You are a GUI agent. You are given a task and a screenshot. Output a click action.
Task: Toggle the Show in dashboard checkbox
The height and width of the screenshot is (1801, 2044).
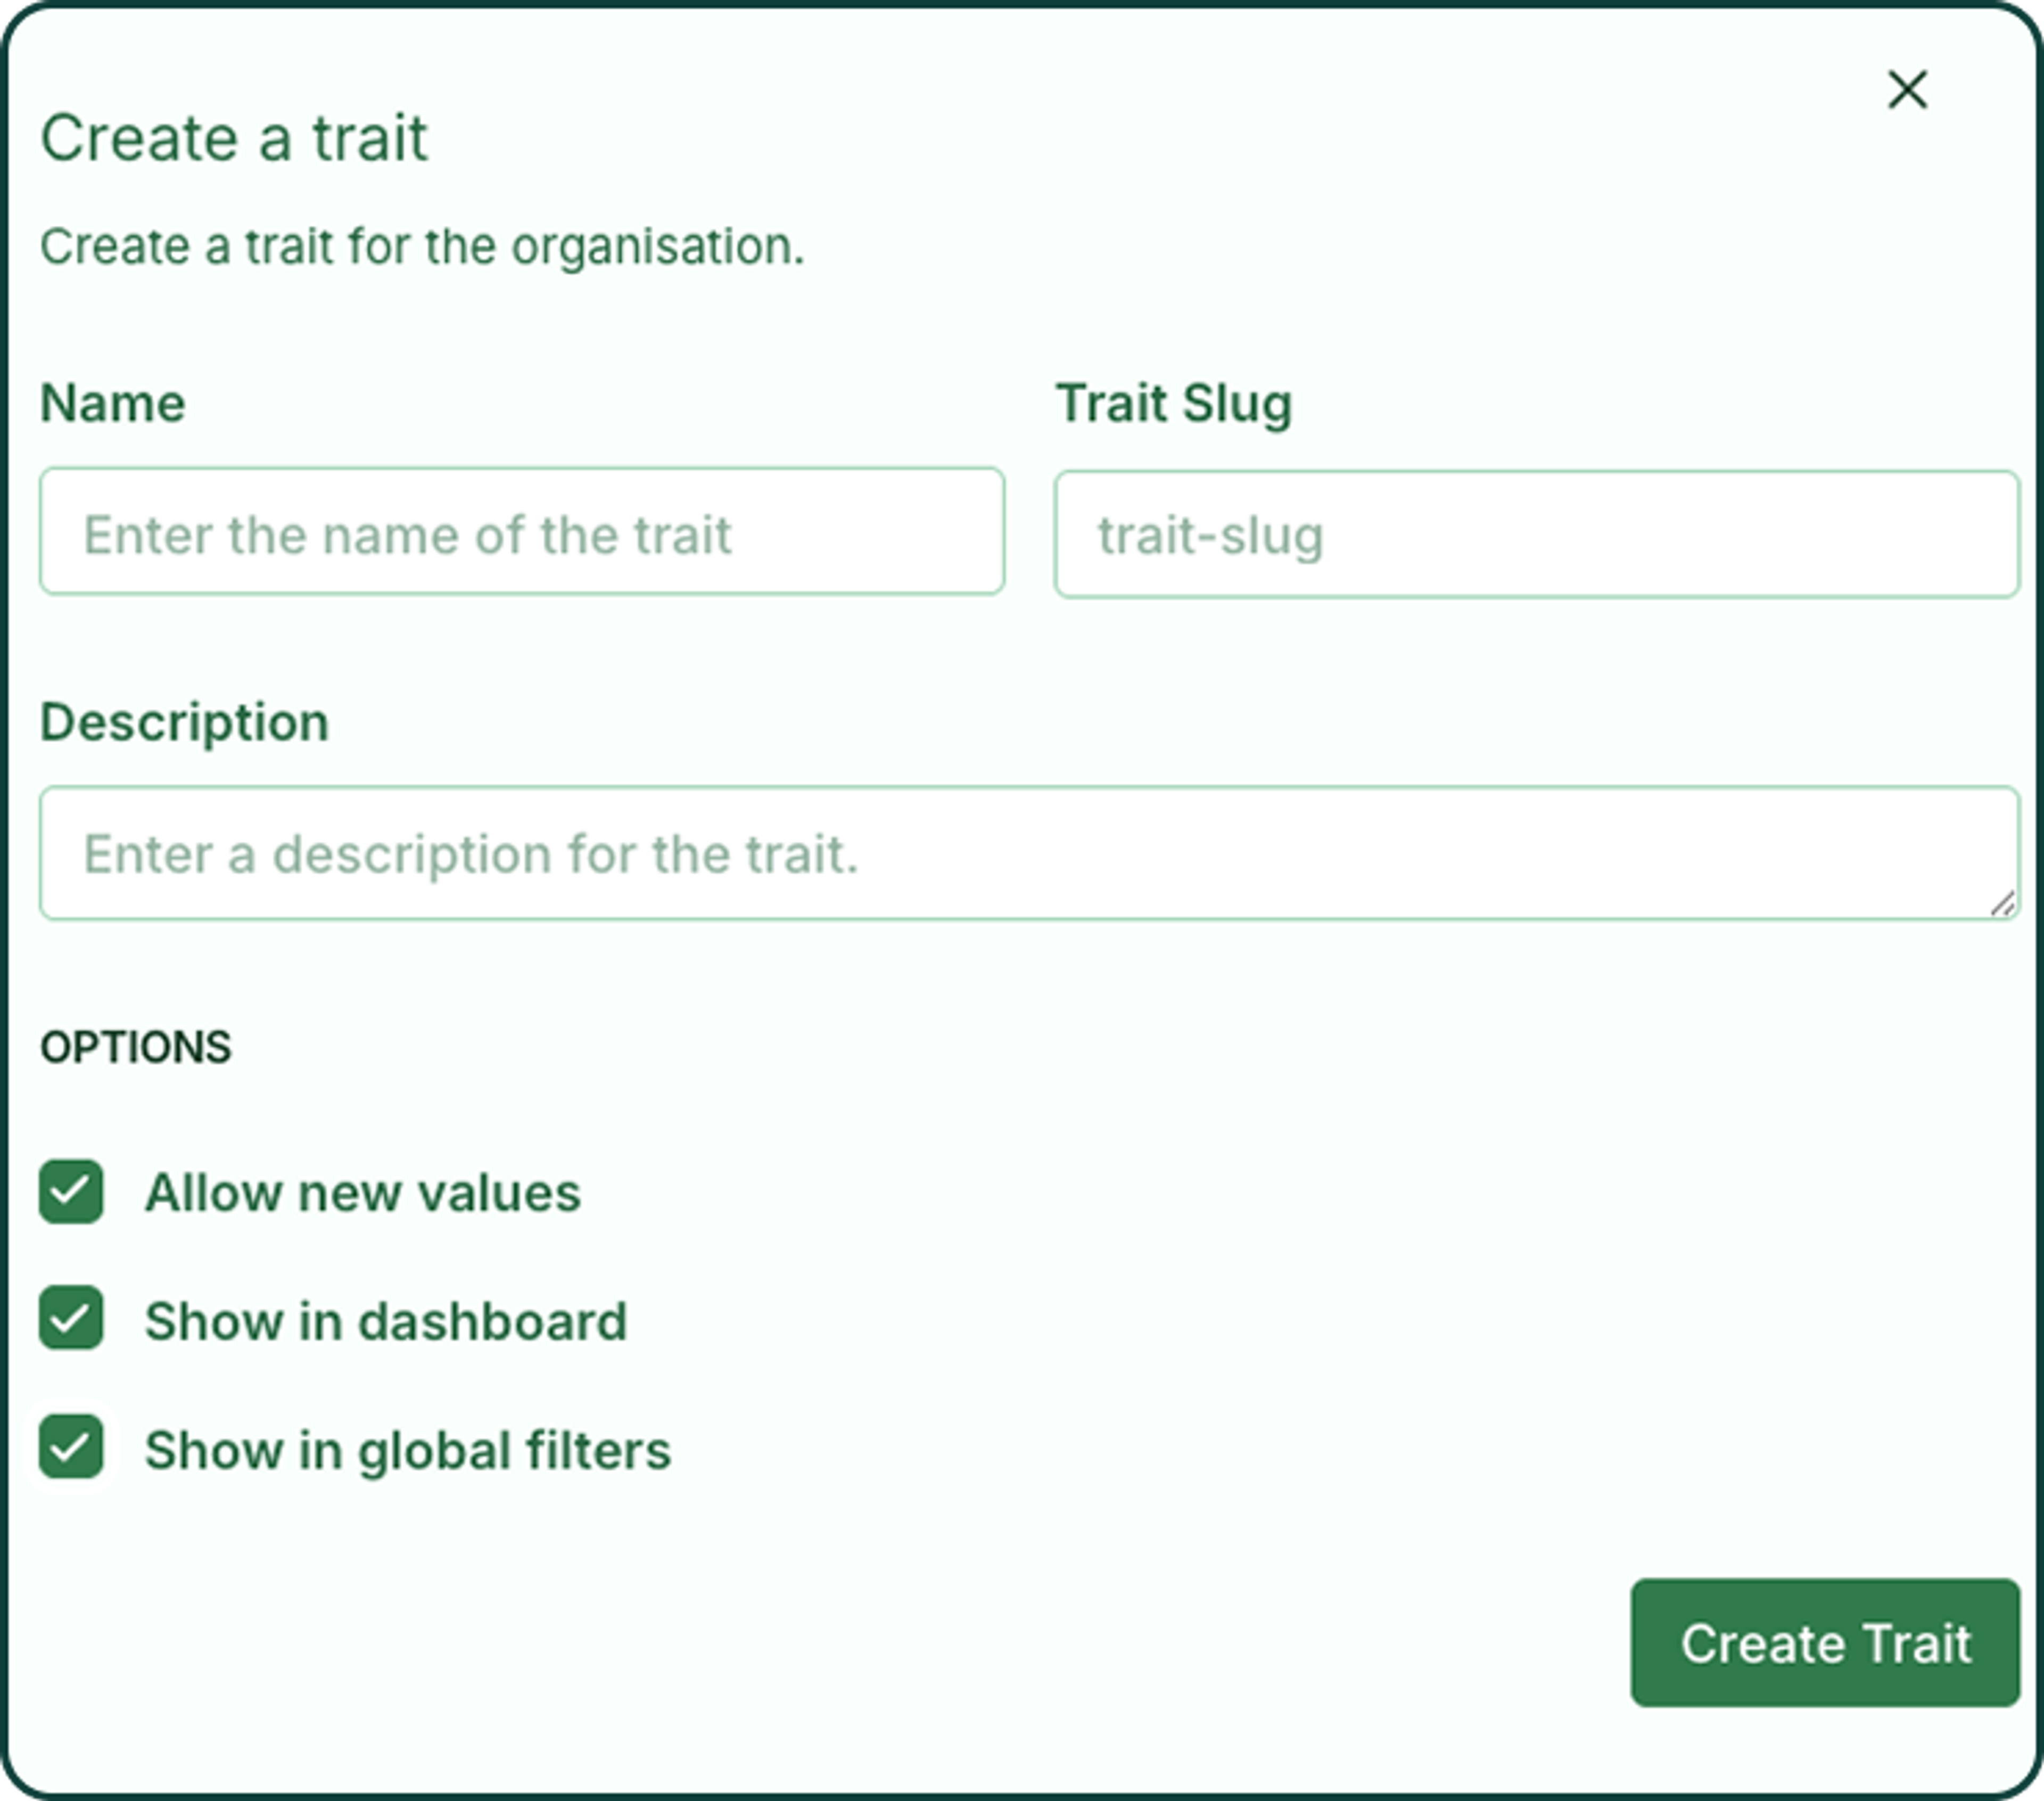[71, 1318]
